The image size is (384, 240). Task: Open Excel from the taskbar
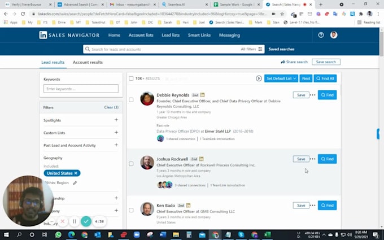(268, 235)
